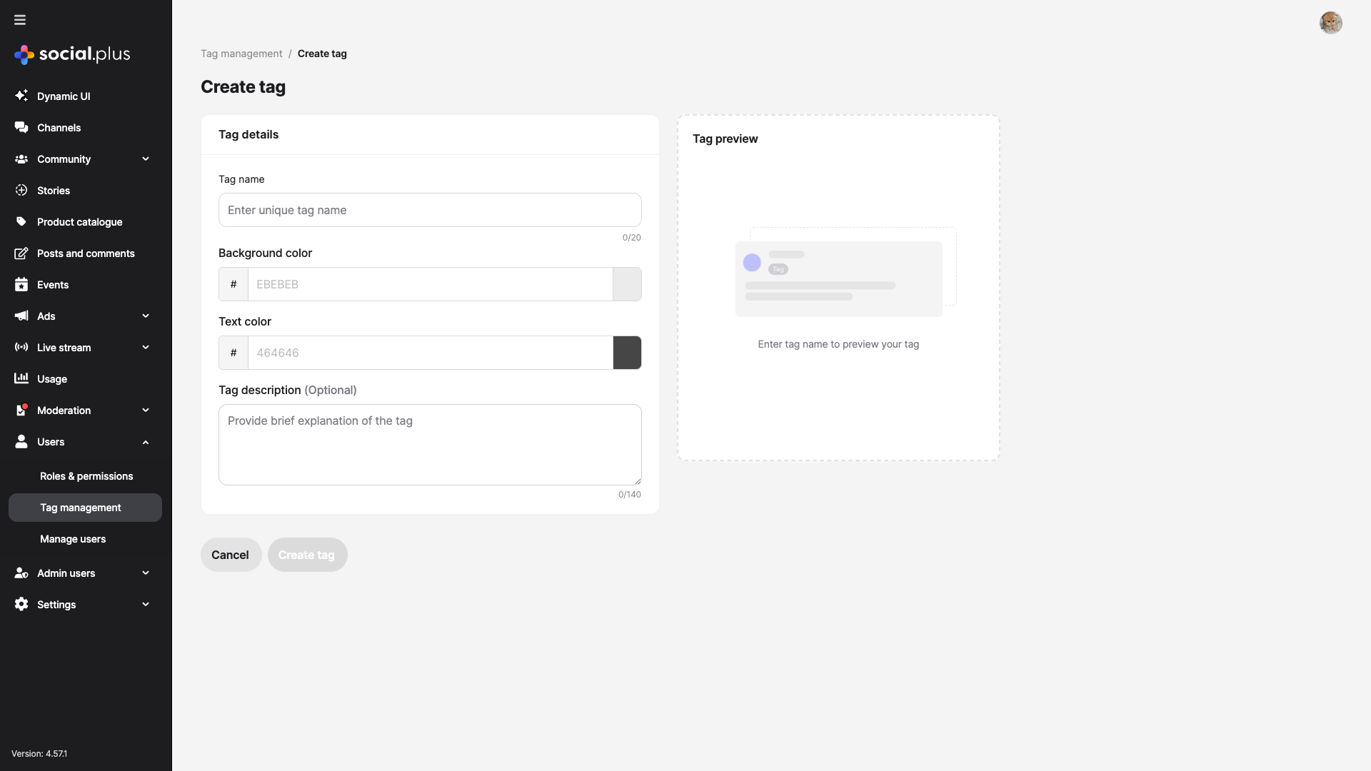Click the Stories icon in sidebar
Image resolution: width=1371 pixels, height=771 pixels.
(x=21, y=190)
